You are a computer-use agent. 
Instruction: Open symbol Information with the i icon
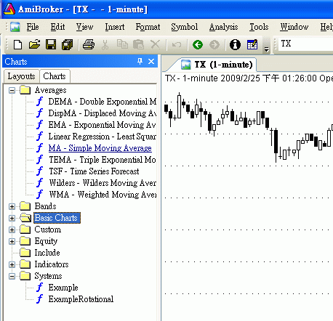(x=235, y=45)
